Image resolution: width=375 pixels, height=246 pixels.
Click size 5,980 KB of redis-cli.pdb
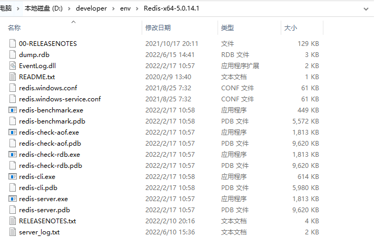(305, 187)
